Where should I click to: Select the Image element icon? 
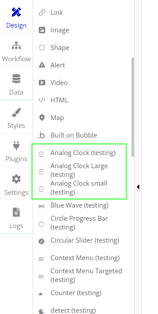pos(42,30)
